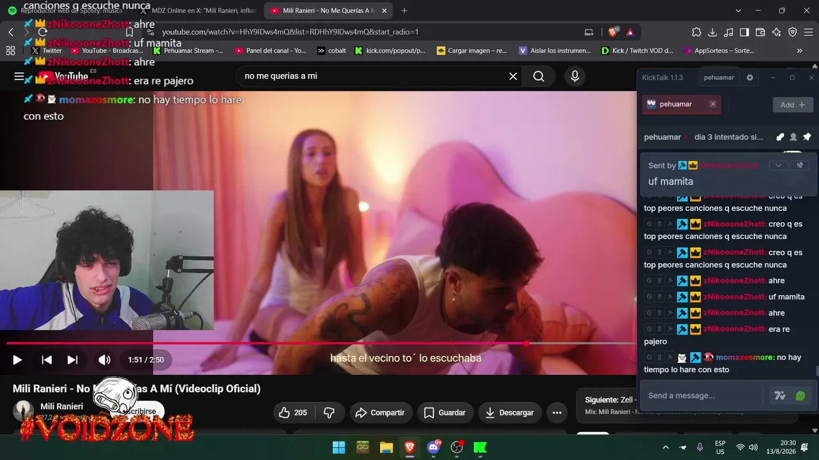Open the Brave VPN shield icon
The image size is (819, 460).
793,32
